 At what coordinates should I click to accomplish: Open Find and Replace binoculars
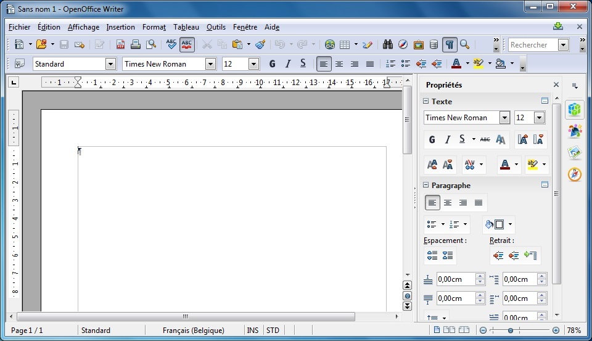[388, 44]
